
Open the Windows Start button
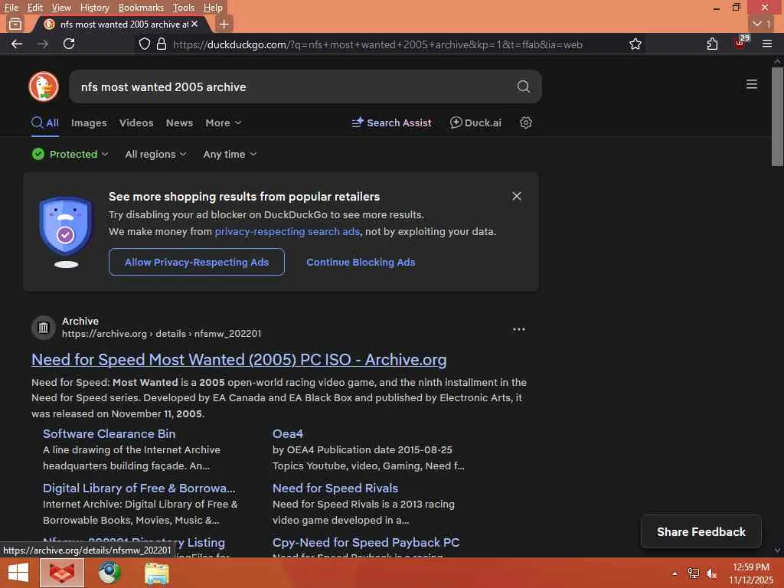pyautogui.click(x=18, y=573)
